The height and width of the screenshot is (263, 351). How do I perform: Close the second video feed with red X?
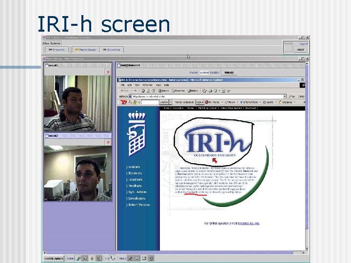108,142
